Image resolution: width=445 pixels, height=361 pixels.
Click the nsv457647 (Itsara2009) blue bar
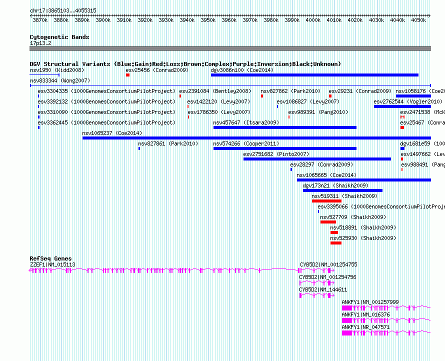pyautogui.click(x=285, y=127)
